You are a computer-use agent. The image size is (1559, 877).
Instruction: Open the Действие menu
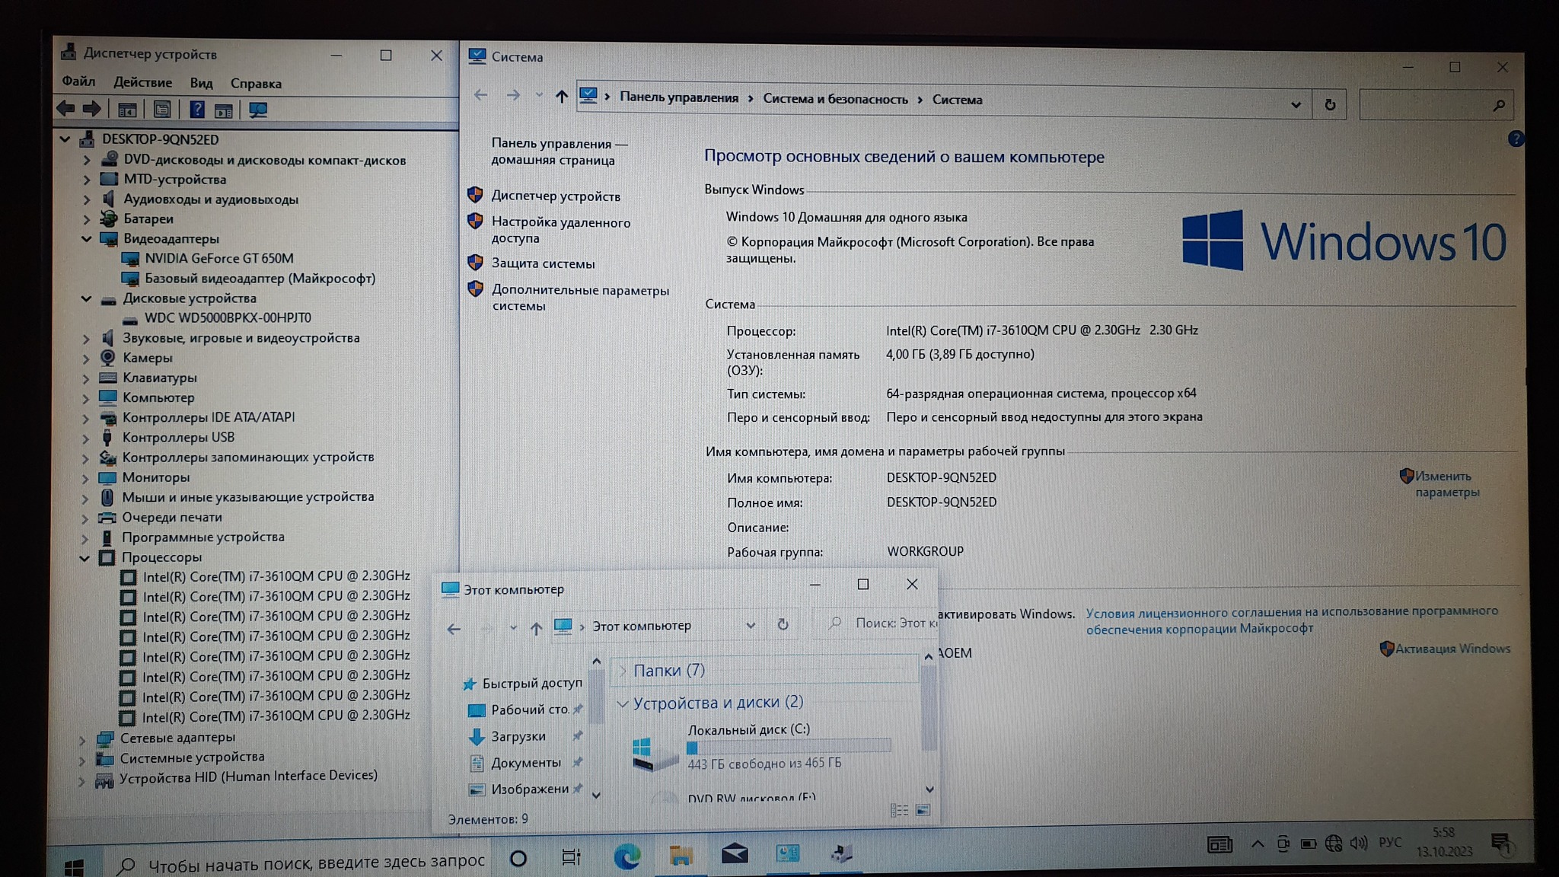click(142, 82)
